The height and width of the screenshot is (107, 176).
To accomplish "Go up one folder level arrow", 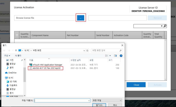I will 16,50.
